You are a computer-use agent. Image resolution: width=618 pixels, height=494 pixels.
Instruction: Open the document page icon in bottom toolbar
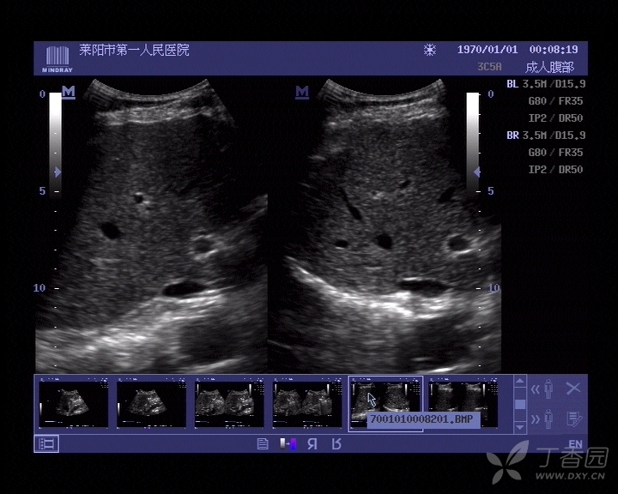click(263, 444)
